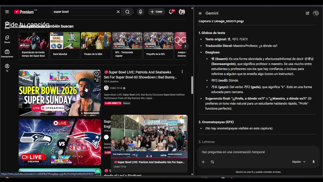Click the search magnifier button
This screenshot has width=323, height=182.
(127, 12)
